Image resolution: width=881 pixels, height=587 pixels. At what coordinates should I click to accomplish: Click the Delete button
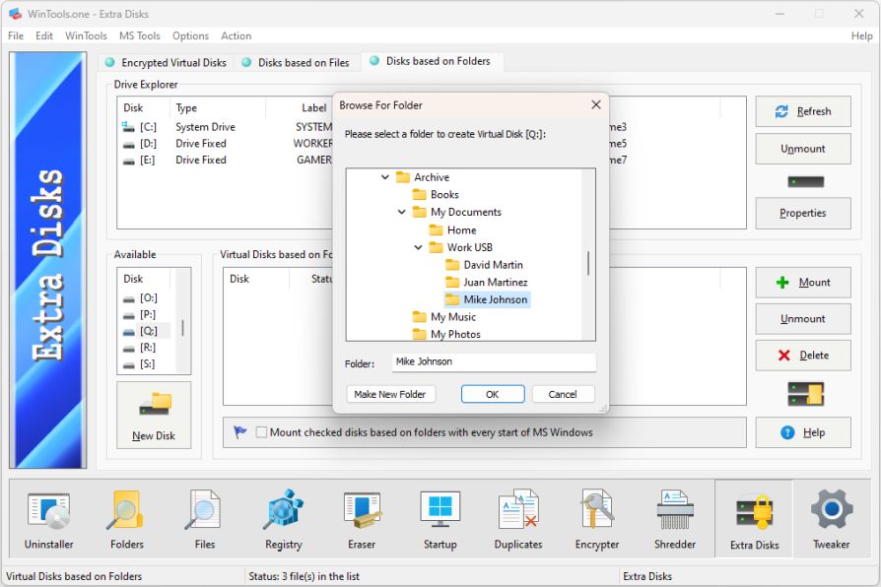[x=803, y=355]
